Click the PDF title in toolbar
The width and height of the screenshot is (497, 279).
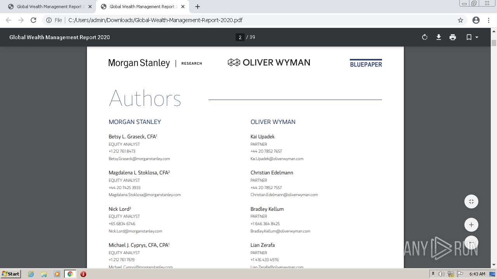pos(60,37)
